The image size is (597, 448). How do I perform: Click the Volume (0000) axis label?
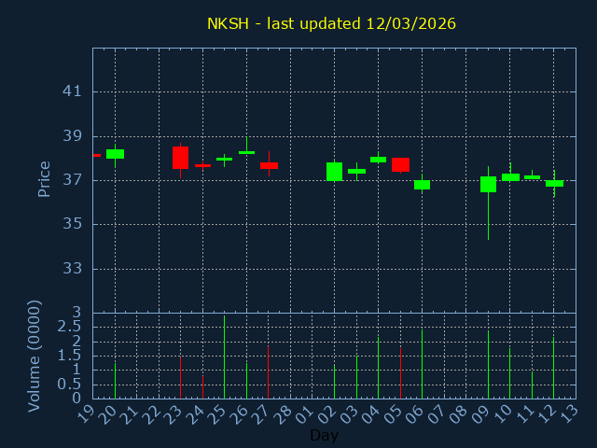click(35, 356)
